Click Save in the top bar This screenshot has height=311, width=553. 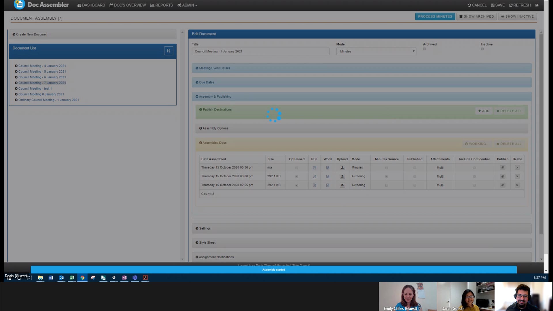click(498, 5)
